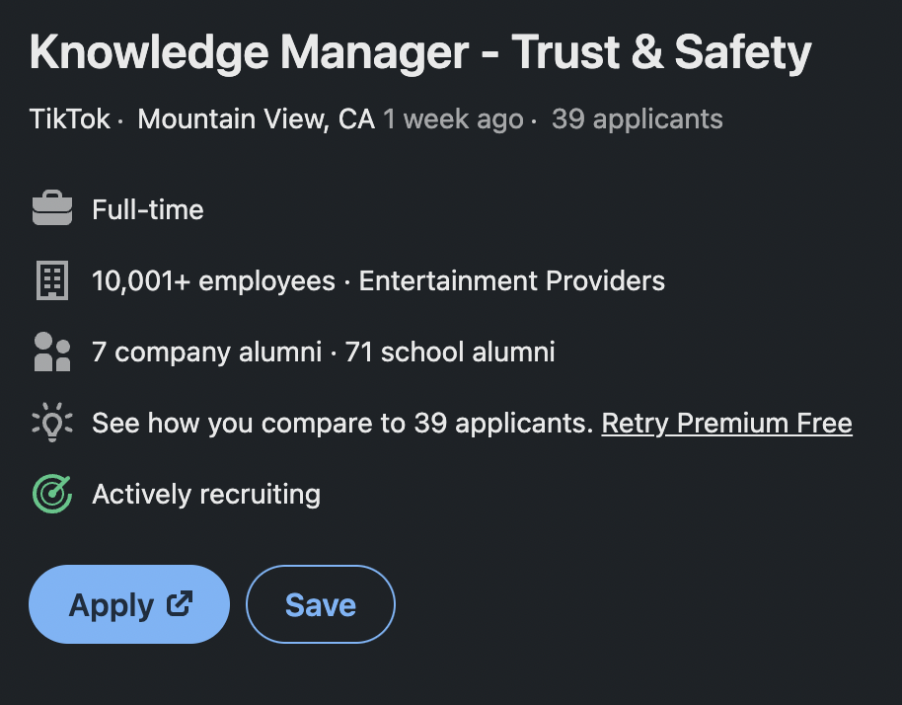
Task: Click the people alumni icon
Action: [x=52, y=352]
